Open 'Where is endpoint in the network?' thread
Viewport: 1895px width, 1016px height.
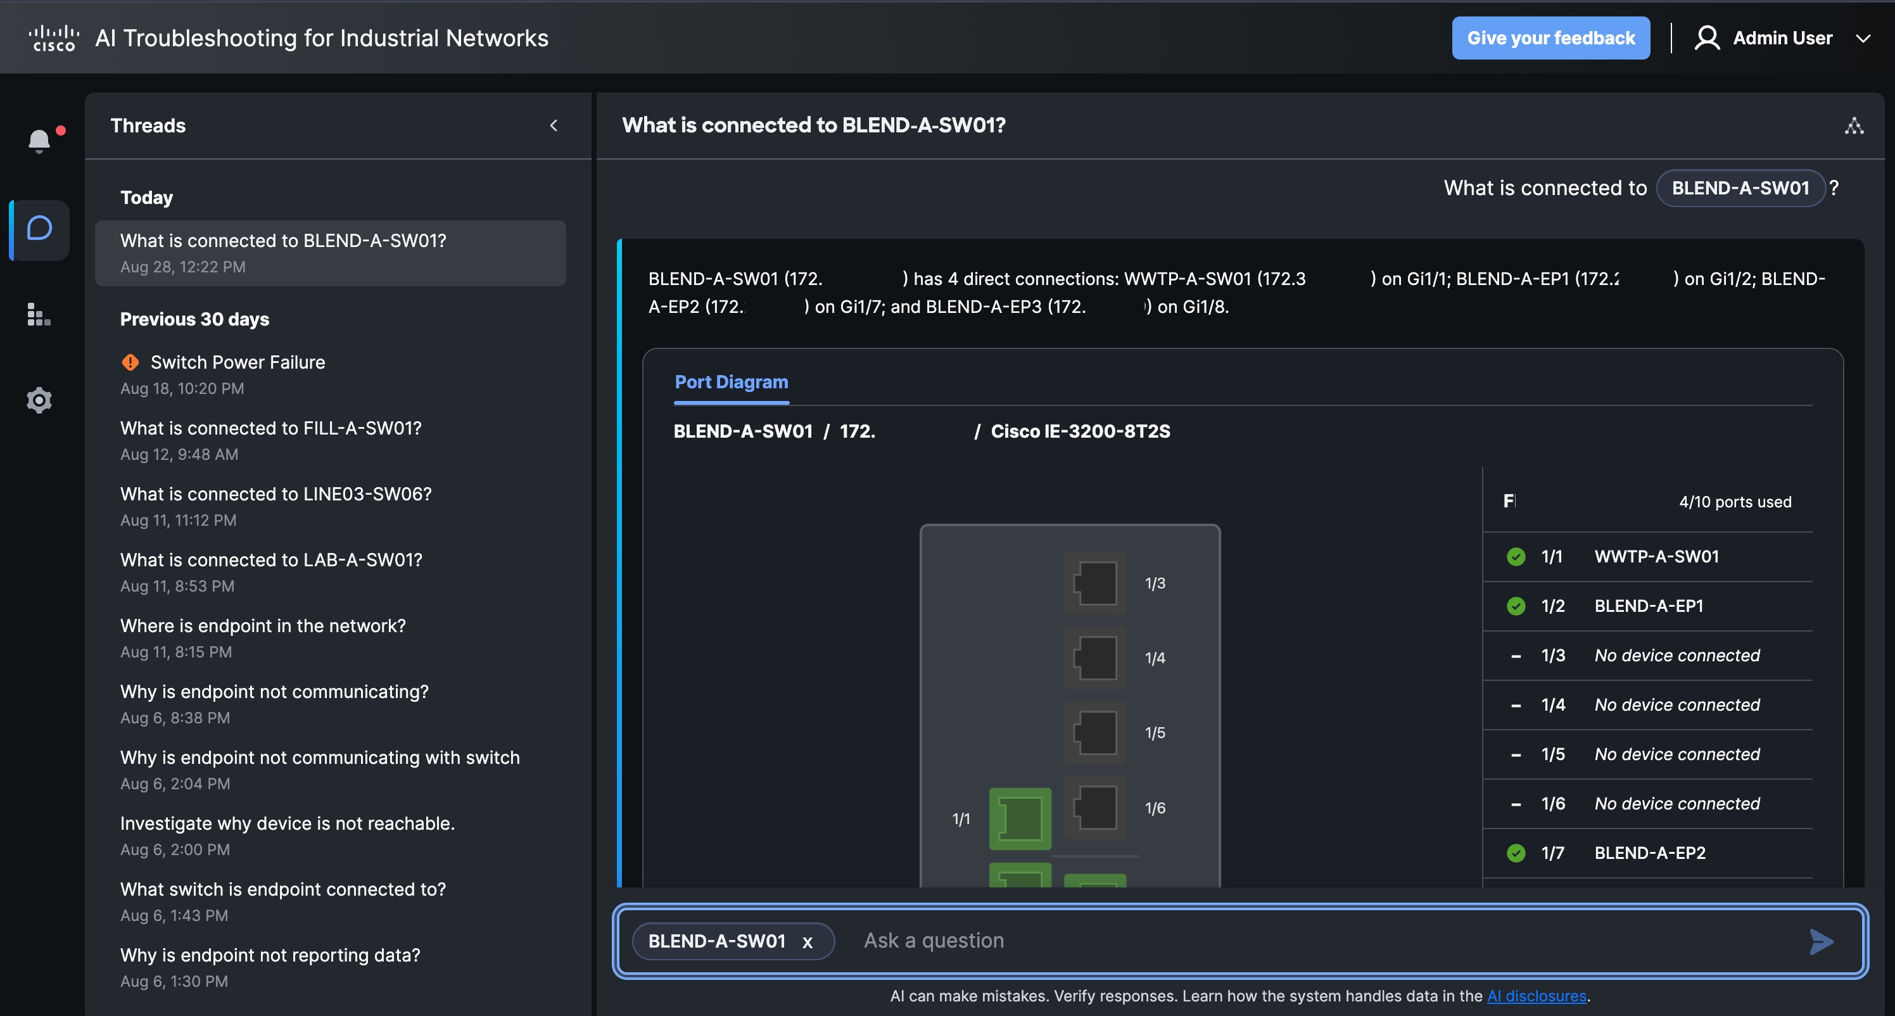(x=331, y=638)
